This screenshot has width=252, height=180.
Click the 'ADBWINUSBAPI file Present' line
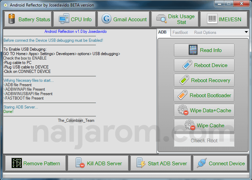coord(28,94)
